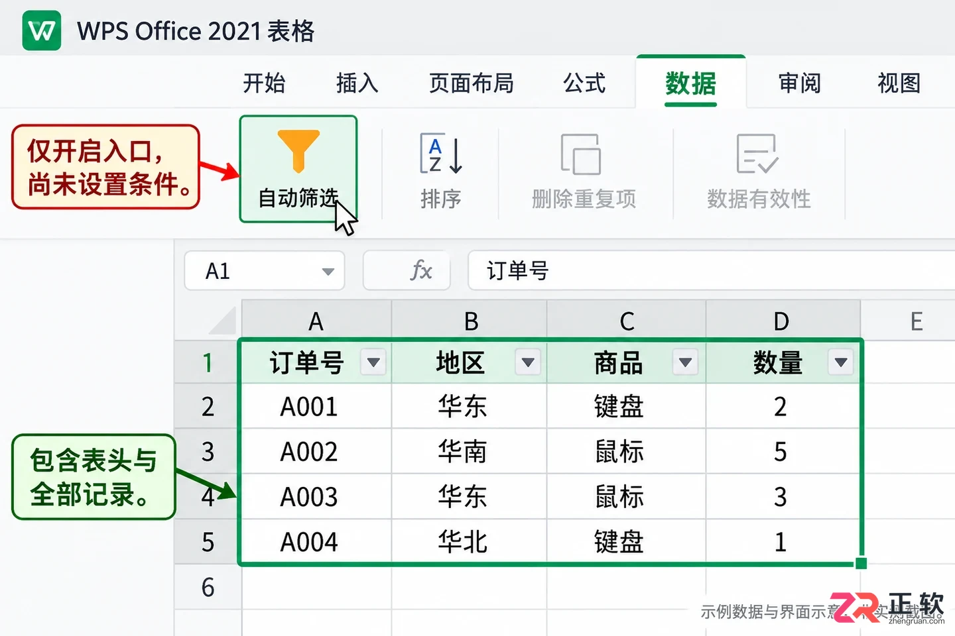Select column A header
955x636 pixels.
316,321
